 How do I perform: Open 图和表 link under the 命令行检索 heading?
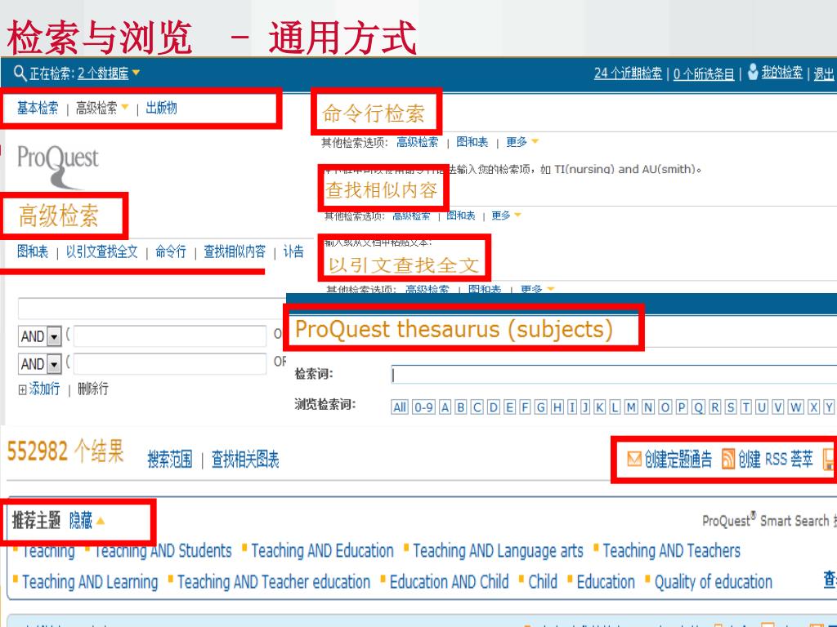click(x=472, y=142)
